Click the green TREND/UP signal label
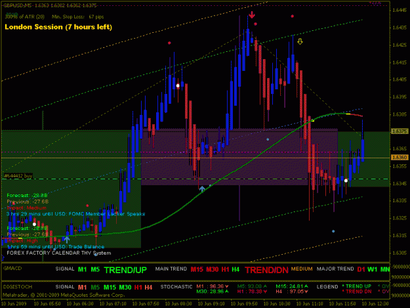 125,270
